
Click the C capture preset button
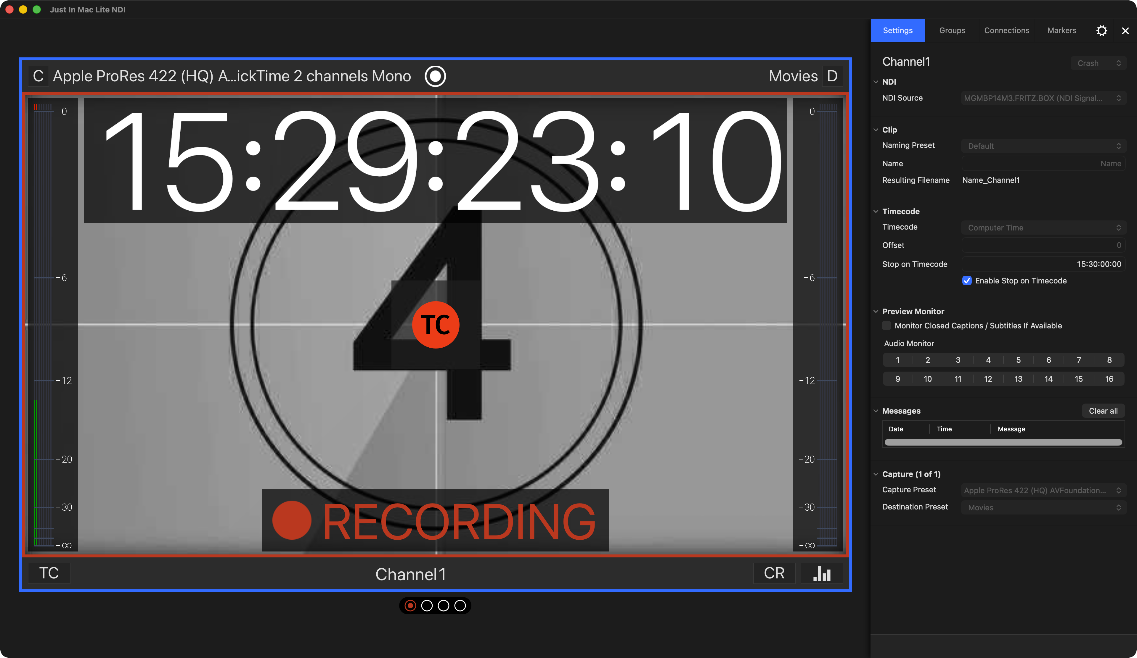tap(38, 76)
